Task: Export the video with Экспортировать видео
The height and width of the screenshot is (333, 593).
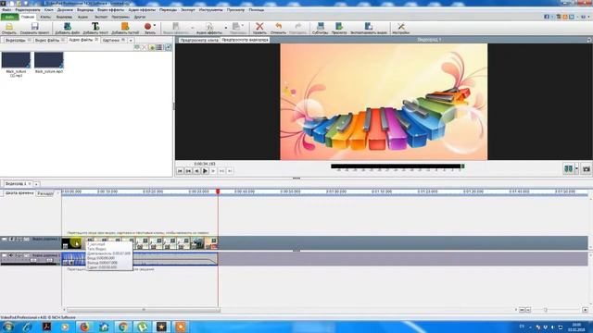Action: 369,28
